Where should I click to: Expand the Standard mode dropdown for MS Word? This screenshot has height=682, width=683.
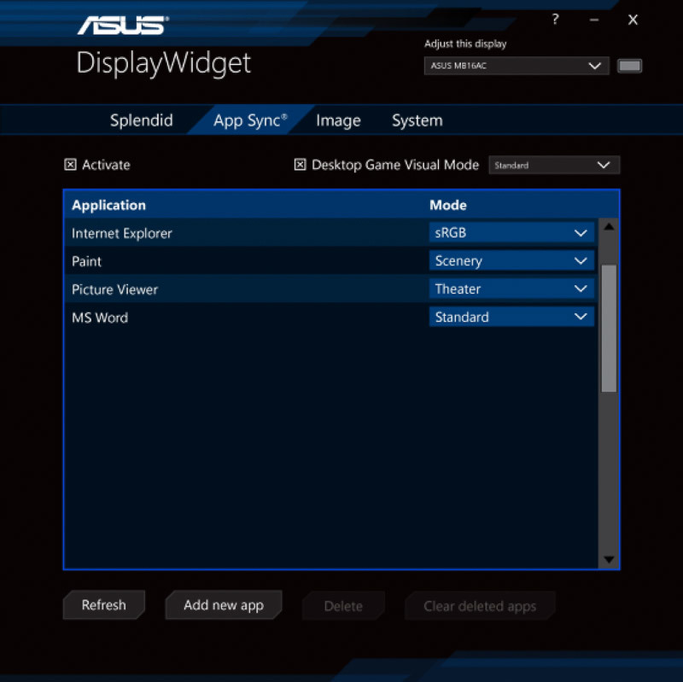click(x=511, y=317)
